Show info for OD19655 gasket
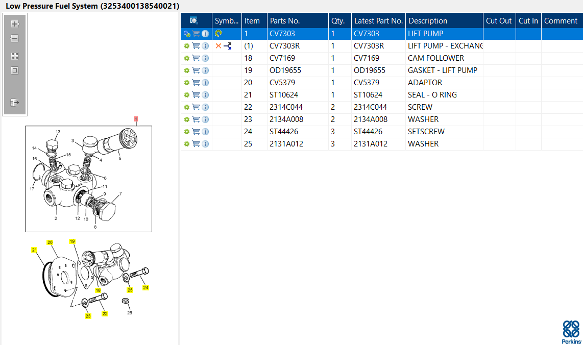 (x=205, y=70)
